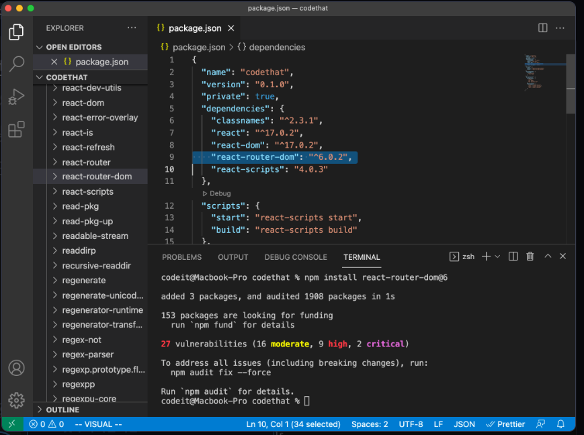Open package.json in the Open Editors list
The width and height of the screenshot is (584, 435).
coord(101,62)
